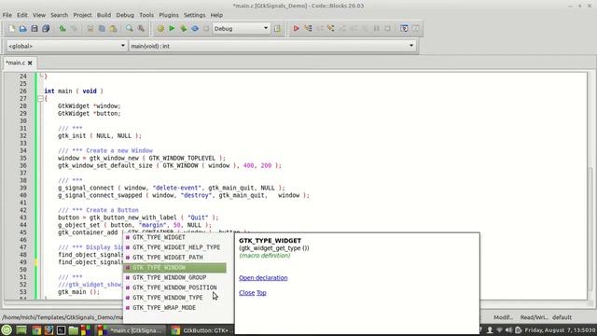This screenshot has height=336, width=597.
Task: Choose GTK_TYPE_WIDGET_PATH suggestion
Action: pos(174,258)
